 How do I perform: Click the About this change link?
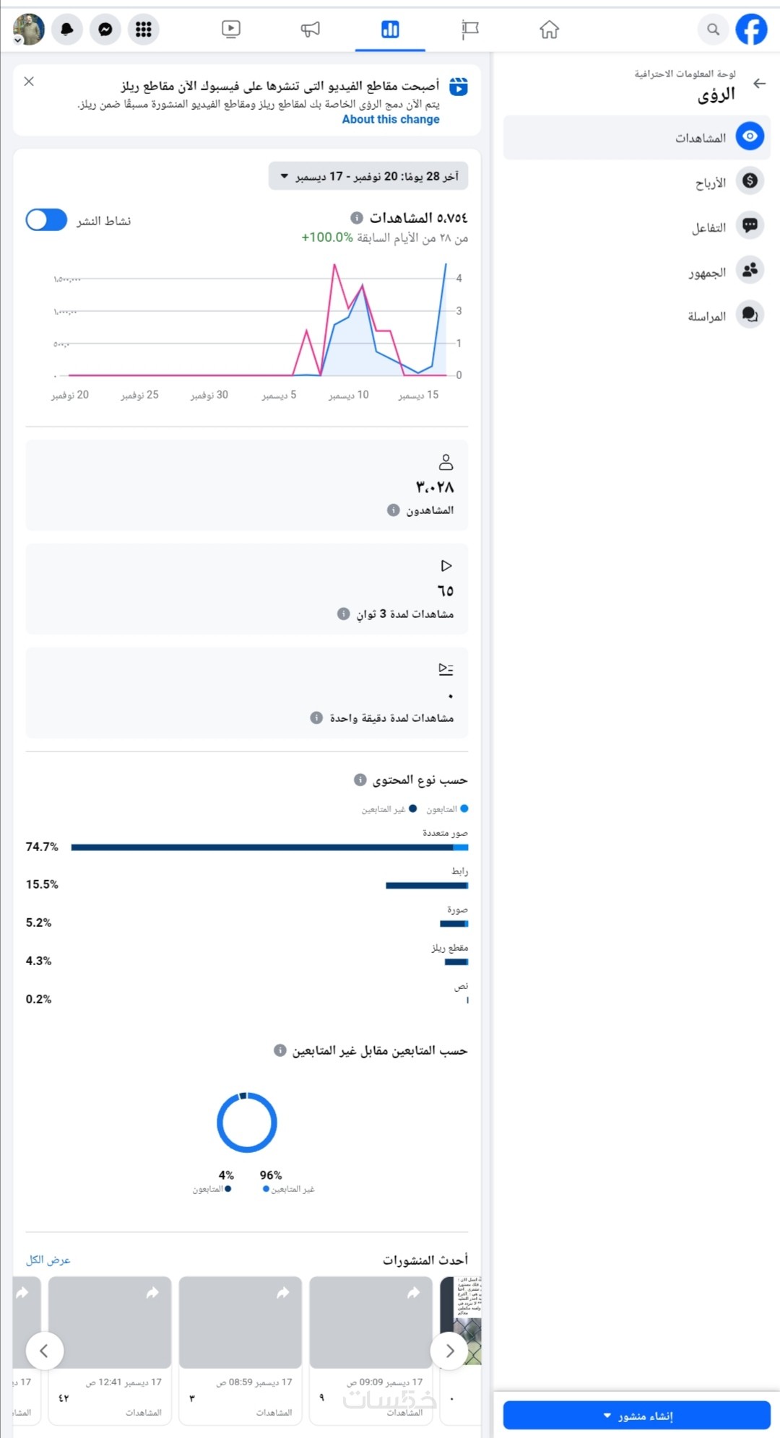click(x=391, y=119)
